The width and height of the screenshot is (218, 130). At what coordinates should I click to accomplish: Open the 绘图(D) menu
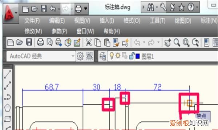[x=183, y=21]
